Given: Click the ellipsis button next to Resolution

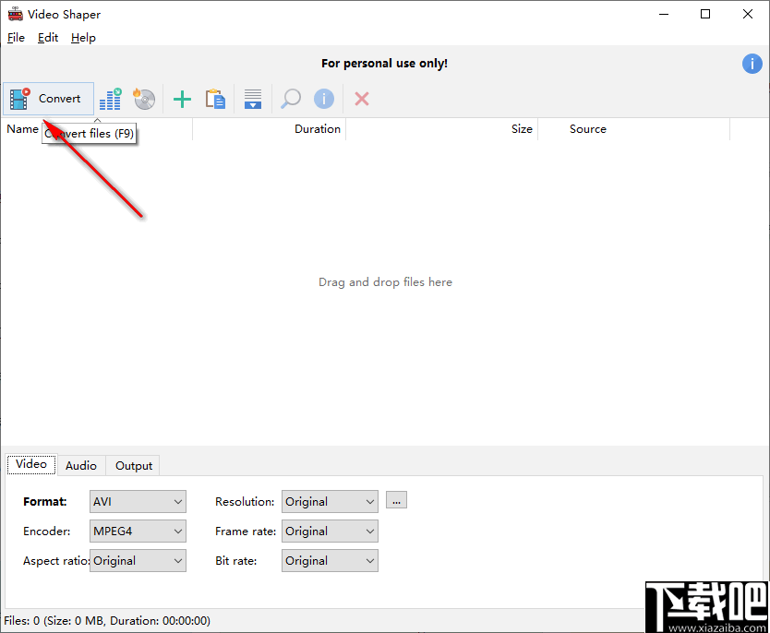Looking at the screenshot, I should coord(396,500).
